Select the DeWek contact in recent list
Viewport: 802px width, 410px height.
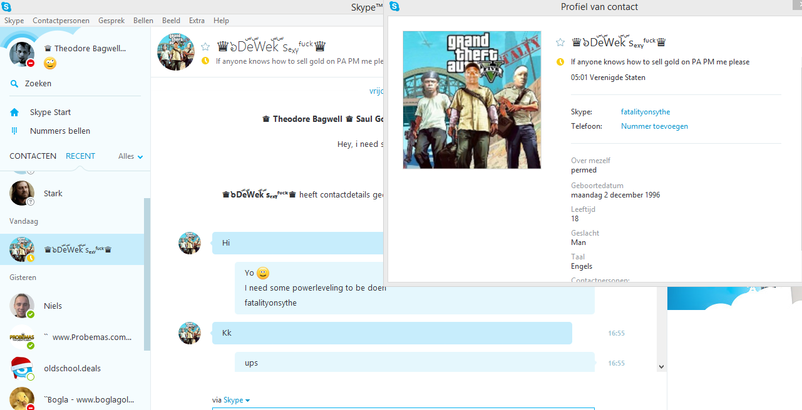(x=72, y=249)
